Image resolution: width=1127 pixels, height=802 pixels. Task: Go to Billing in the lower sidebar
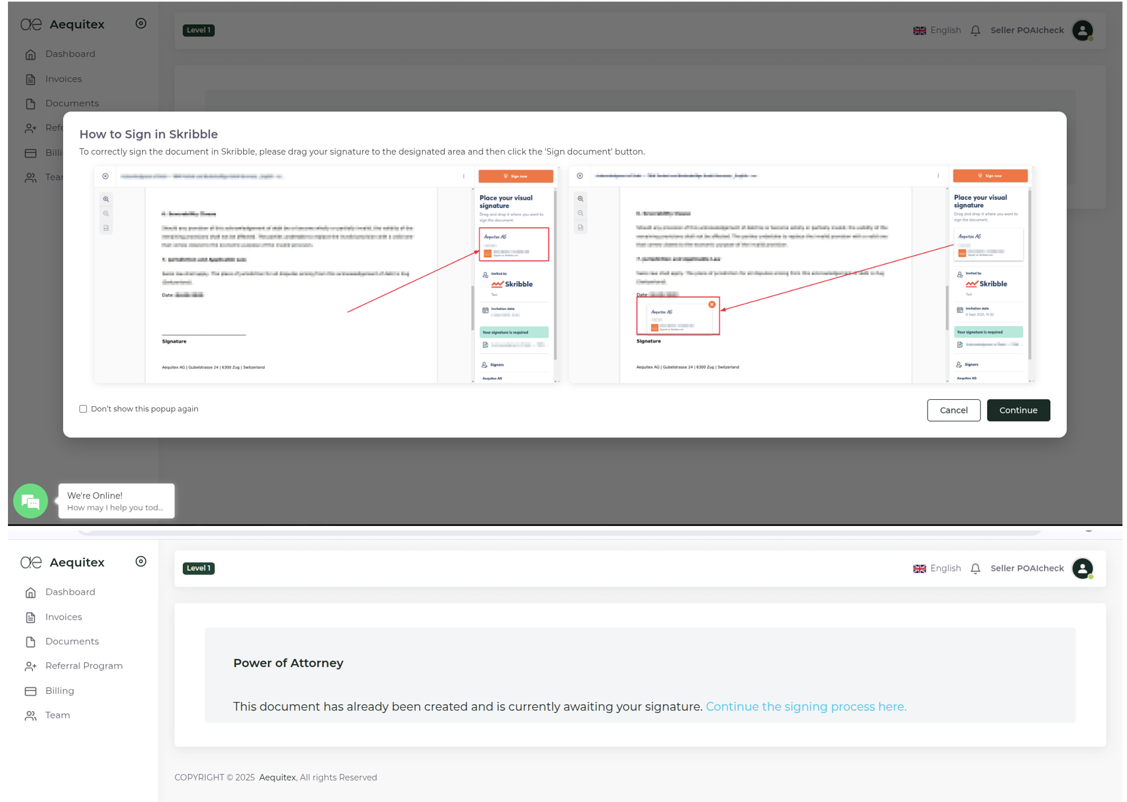click(x=60, y=691)
